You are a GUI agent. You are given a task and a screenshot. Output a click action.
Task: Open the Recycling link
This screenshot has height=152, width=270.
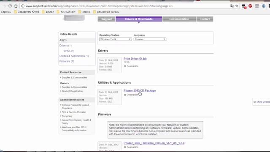pyautogui.click(x=67, y=116)
